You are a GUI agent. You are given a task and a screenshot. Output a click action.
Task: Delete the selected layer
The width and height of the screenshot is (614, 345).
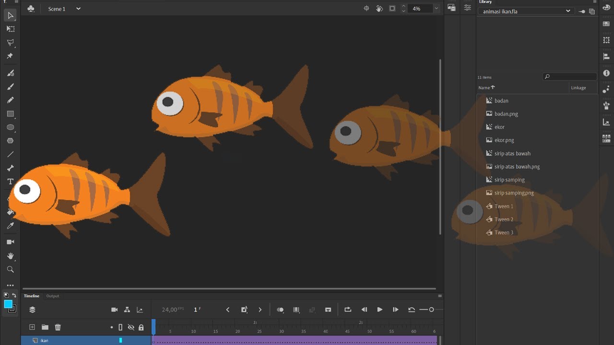[x=58, y=327]
